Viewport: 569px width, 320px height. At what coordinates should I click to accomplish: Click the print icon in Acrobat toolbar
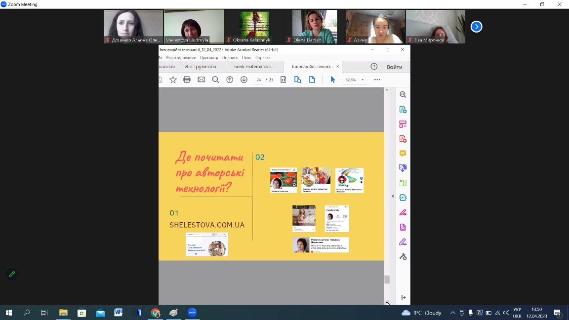point(187,80)
